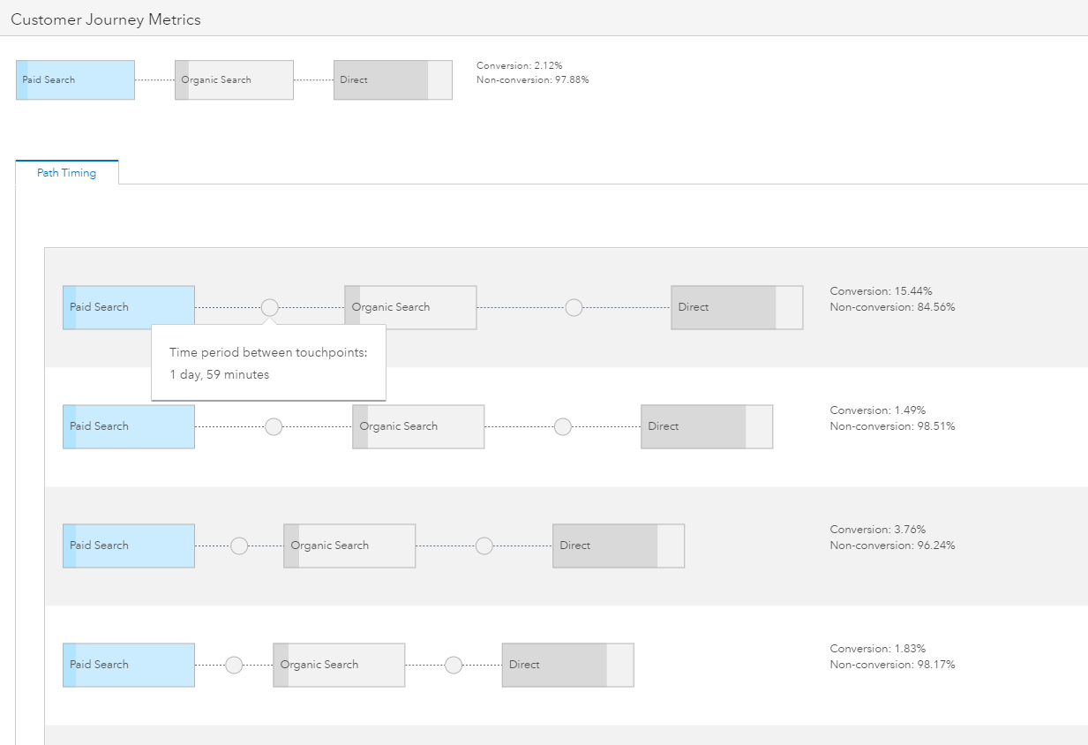Image resolution: width=1088 pixels, height=745 pixels.
Task: Select Organic Search box in 15.44% conversion path
Action: coord(410,307)
